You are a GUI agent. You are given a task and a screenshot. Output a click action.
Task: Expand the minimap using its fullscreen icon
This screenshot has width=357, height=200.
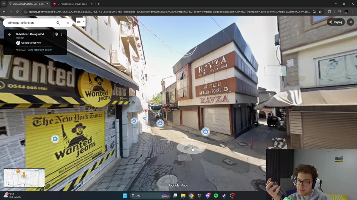[x=7, y=184]
